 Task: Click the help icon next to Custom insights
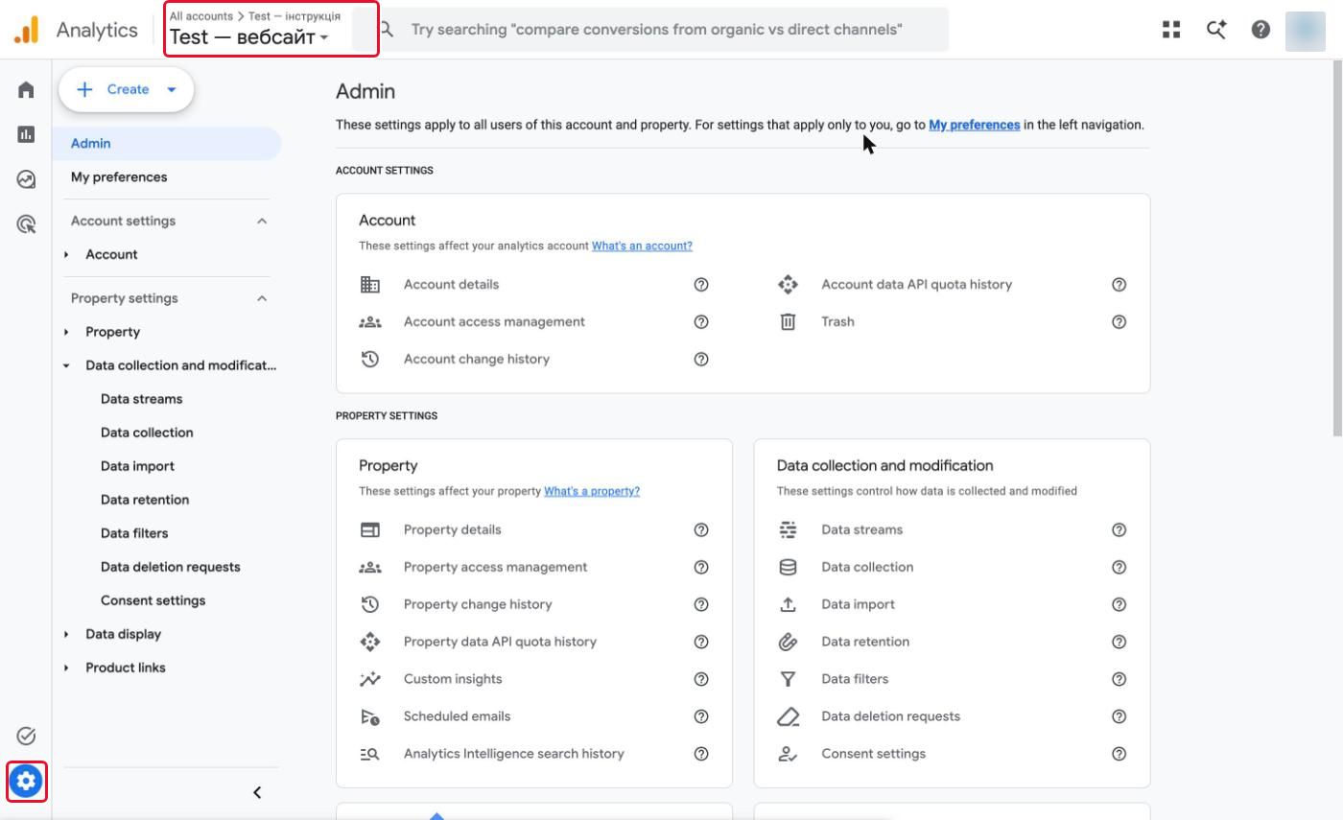(x=701, y=680)
